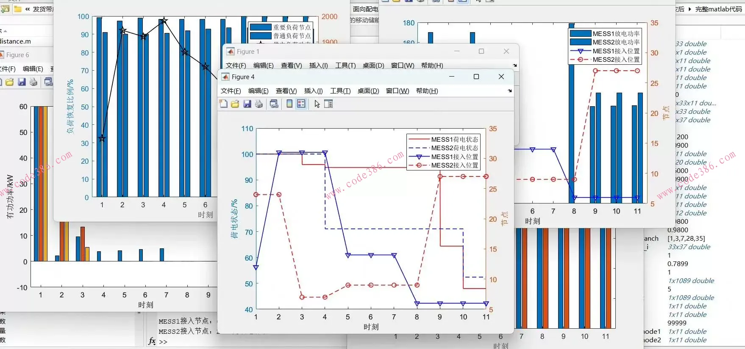Open the 编辑(E) menu in Figure 4
This screenshot has height=349, width=745.
[258, 91]
